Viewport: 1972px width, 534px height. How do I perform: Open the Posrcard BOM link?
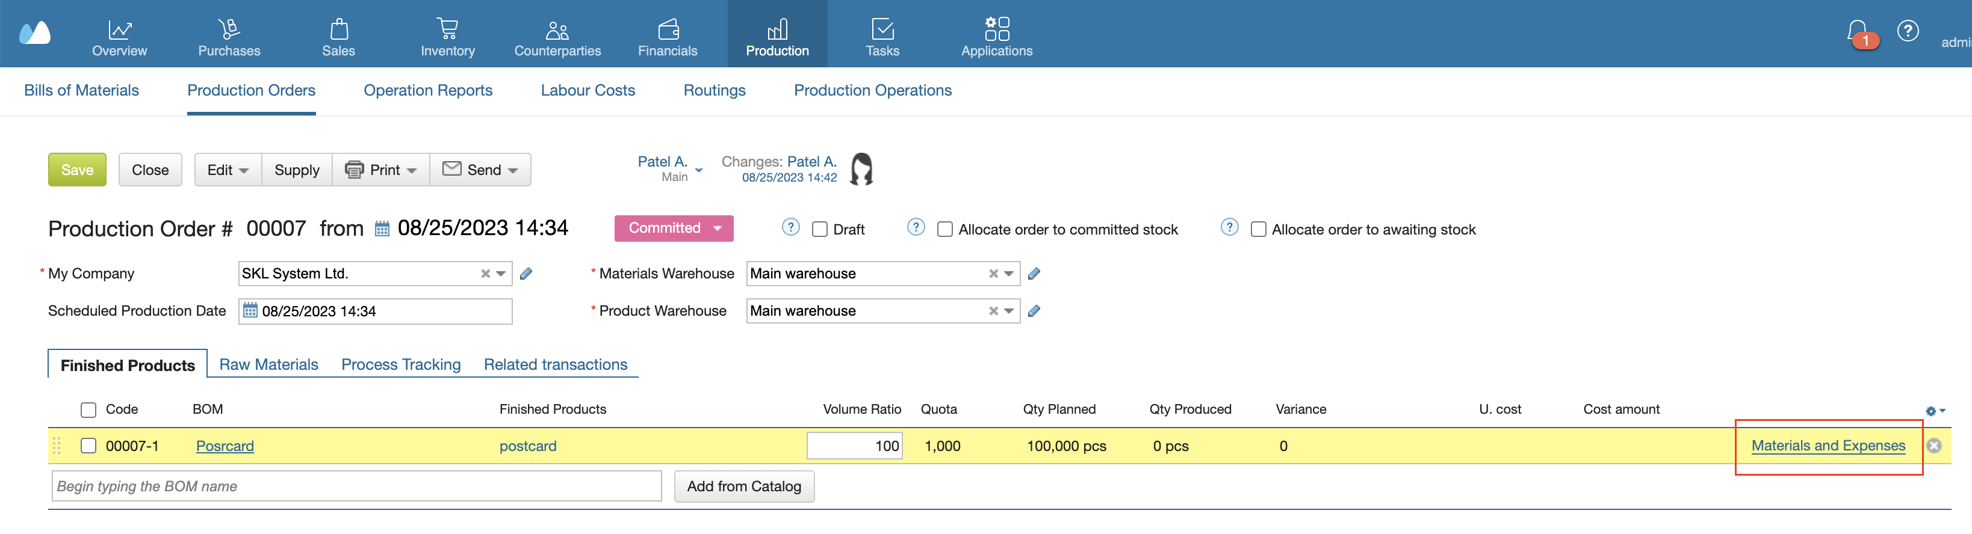225,446
